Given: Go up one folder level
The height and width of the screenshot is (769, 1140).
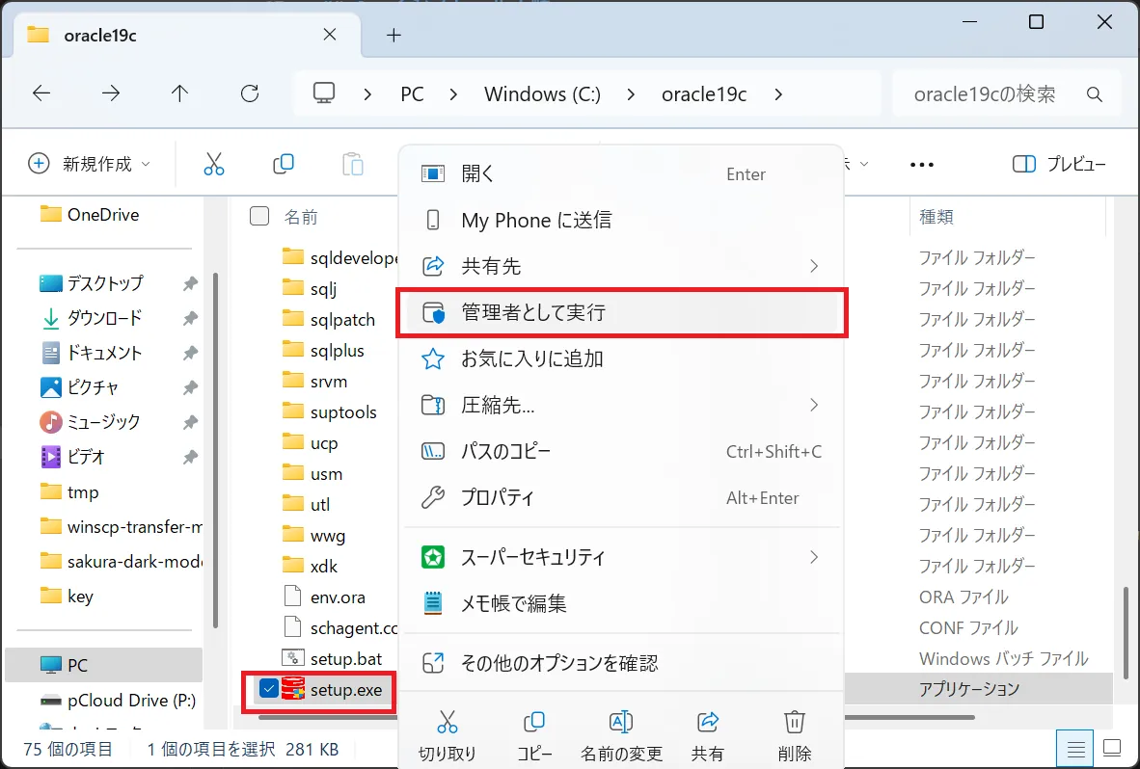Looking at the screenshot, I should [x=179, y=93].
